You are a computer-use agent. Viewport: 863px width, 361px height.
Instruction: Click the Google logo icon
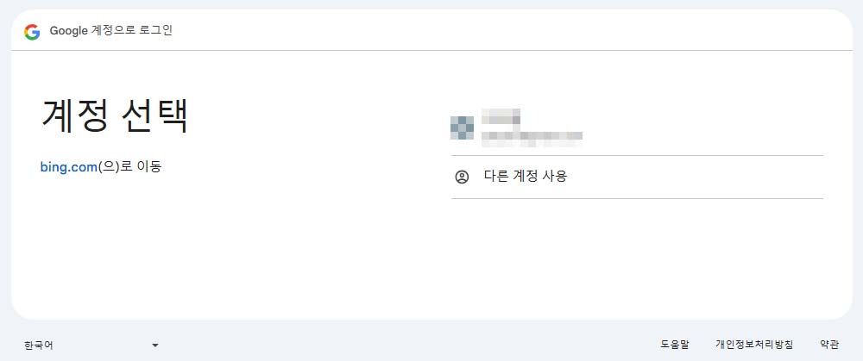[32, 32]
